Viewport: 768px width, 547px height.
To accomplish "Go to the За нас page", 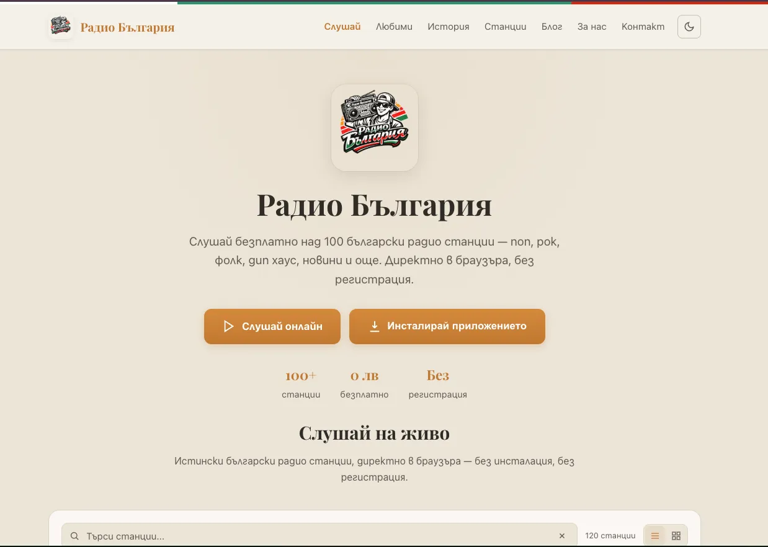I will [x=592, y=27].
